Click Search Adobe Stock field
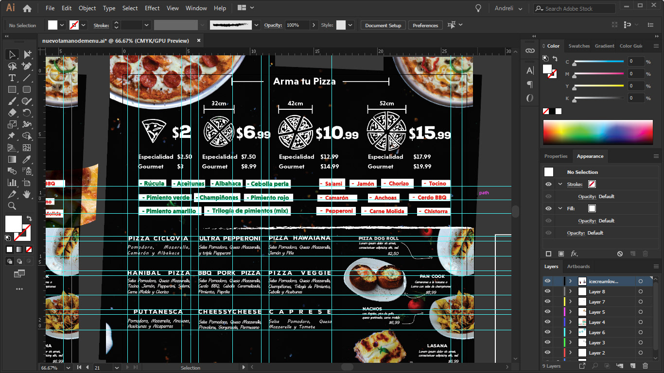664x373 pixels. 574,8
